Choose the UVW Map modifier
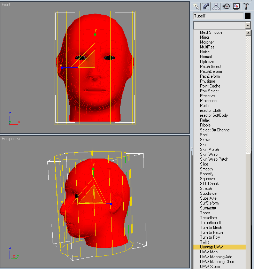Viewport: 254px width, 269px height. click(x=209, y=252)
